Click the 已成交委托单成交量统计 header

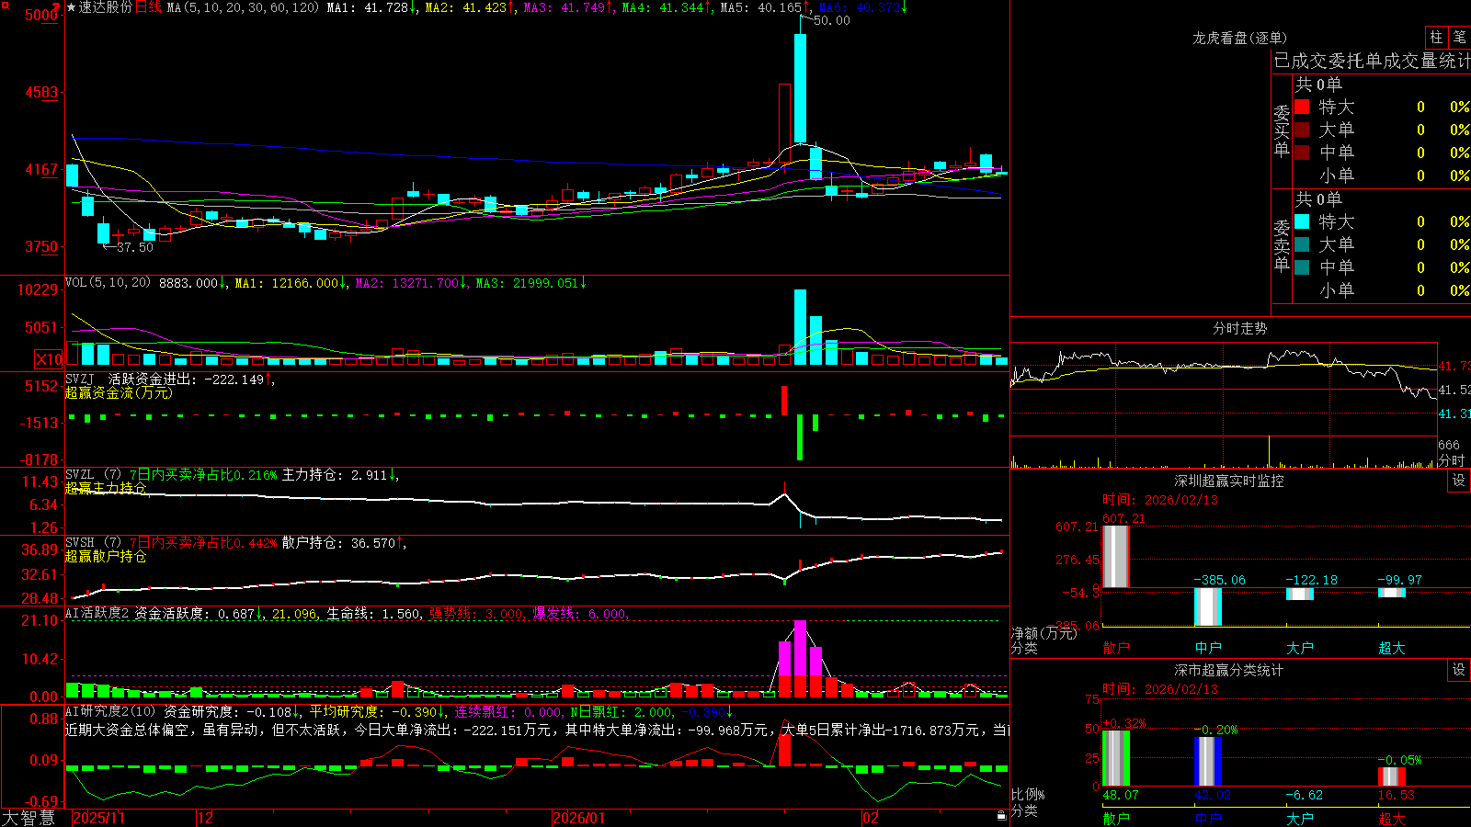click(1372, 61)
